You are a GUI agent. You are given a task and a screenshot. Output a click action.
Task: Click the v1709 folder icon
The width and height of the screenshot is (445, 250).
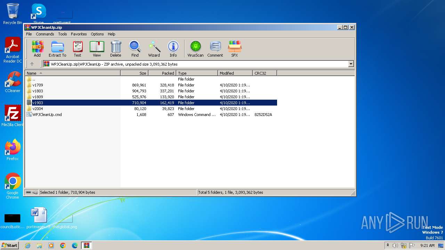click(x=29, y=85)
